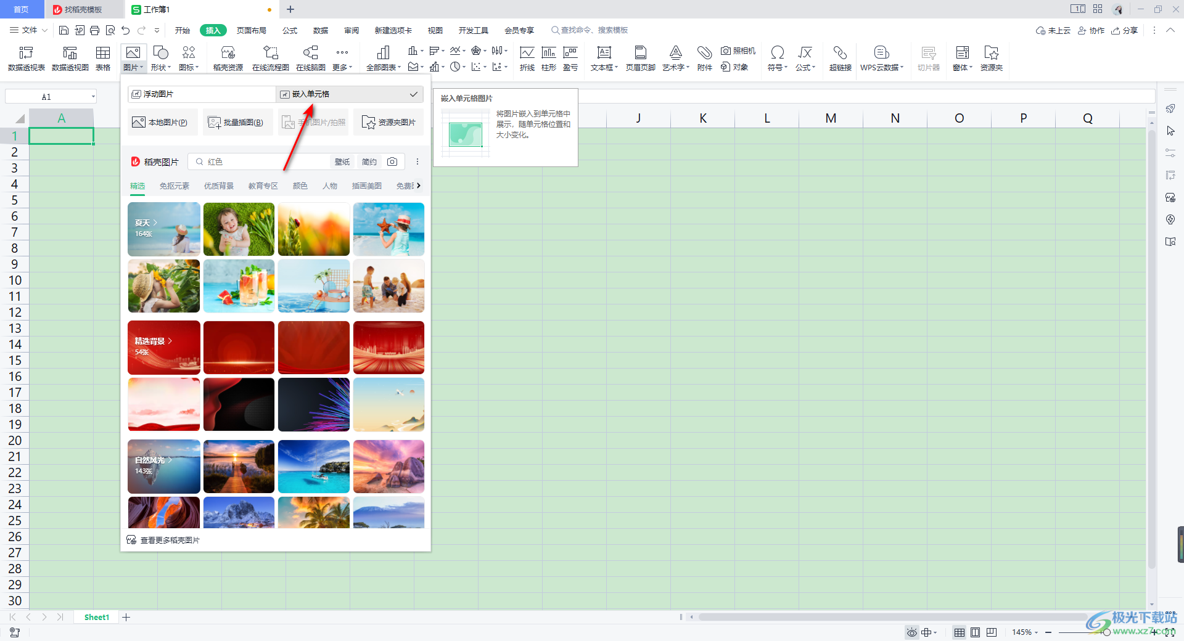This screenshot has height=641, width=1184.
Task: Click 资源夹图片 resource folder pictures button
Action: tap(388, 122)
